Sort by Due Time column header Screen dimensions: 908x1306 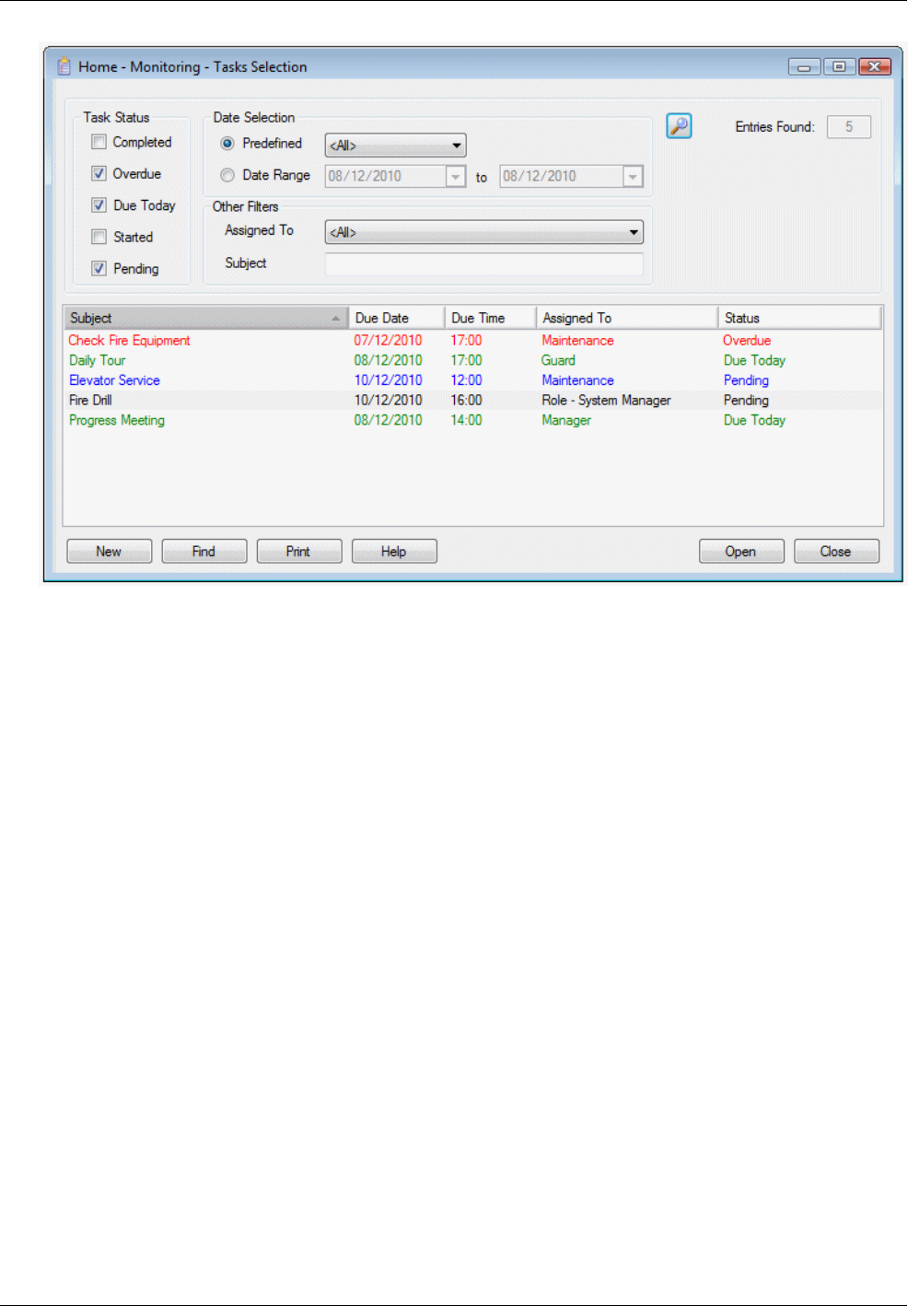[490, 318]
